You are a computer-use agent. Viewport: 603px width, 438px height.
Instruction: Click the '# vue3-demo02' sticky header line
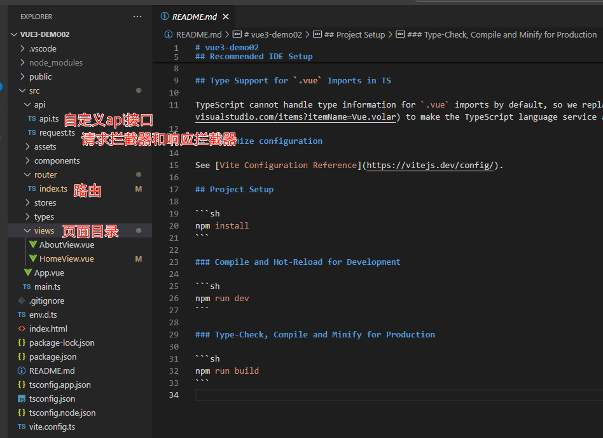tap(227, 47)
